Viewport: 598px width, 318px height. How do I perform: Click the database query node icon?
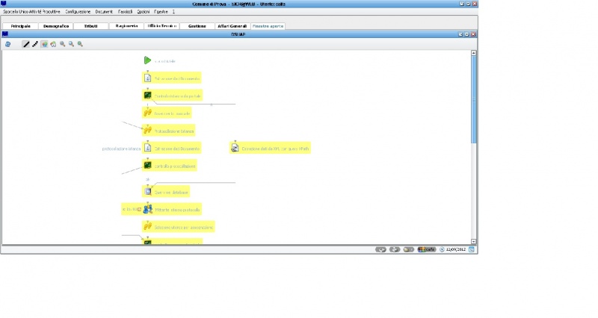pyautogui.click(x=147, y=192)
